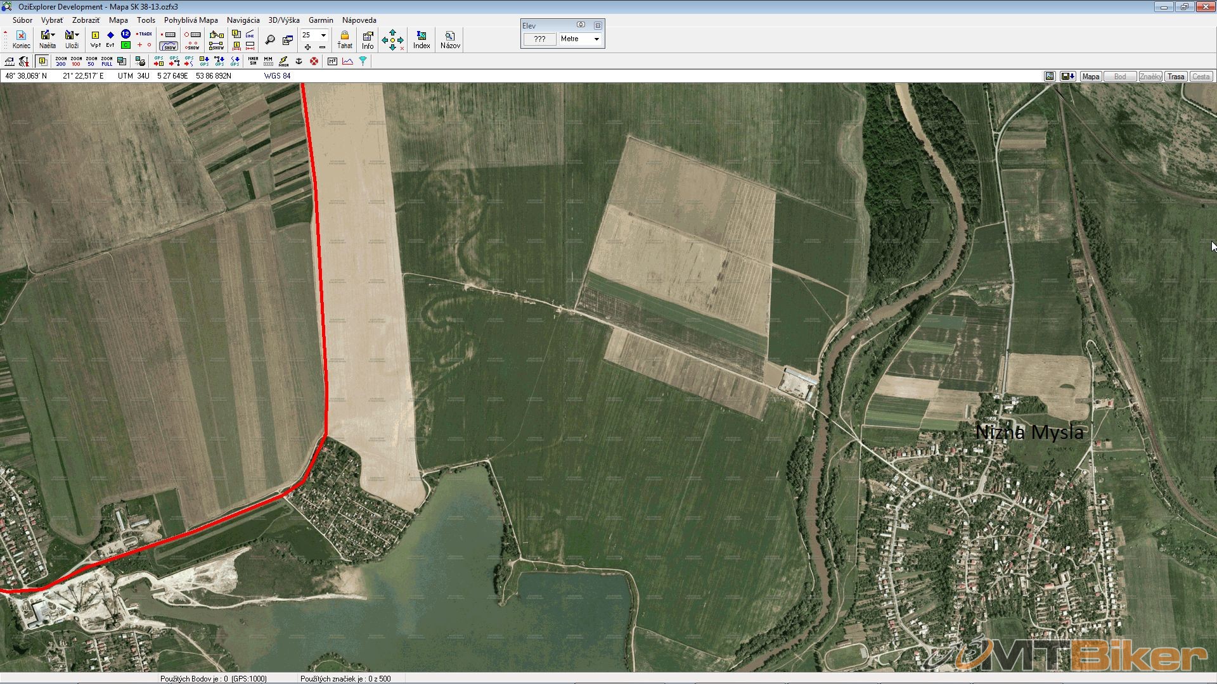The height and width of the screenshot is (684, 1217).
Task: Click the Koniec exit button
Action: (x=21, y=39)
